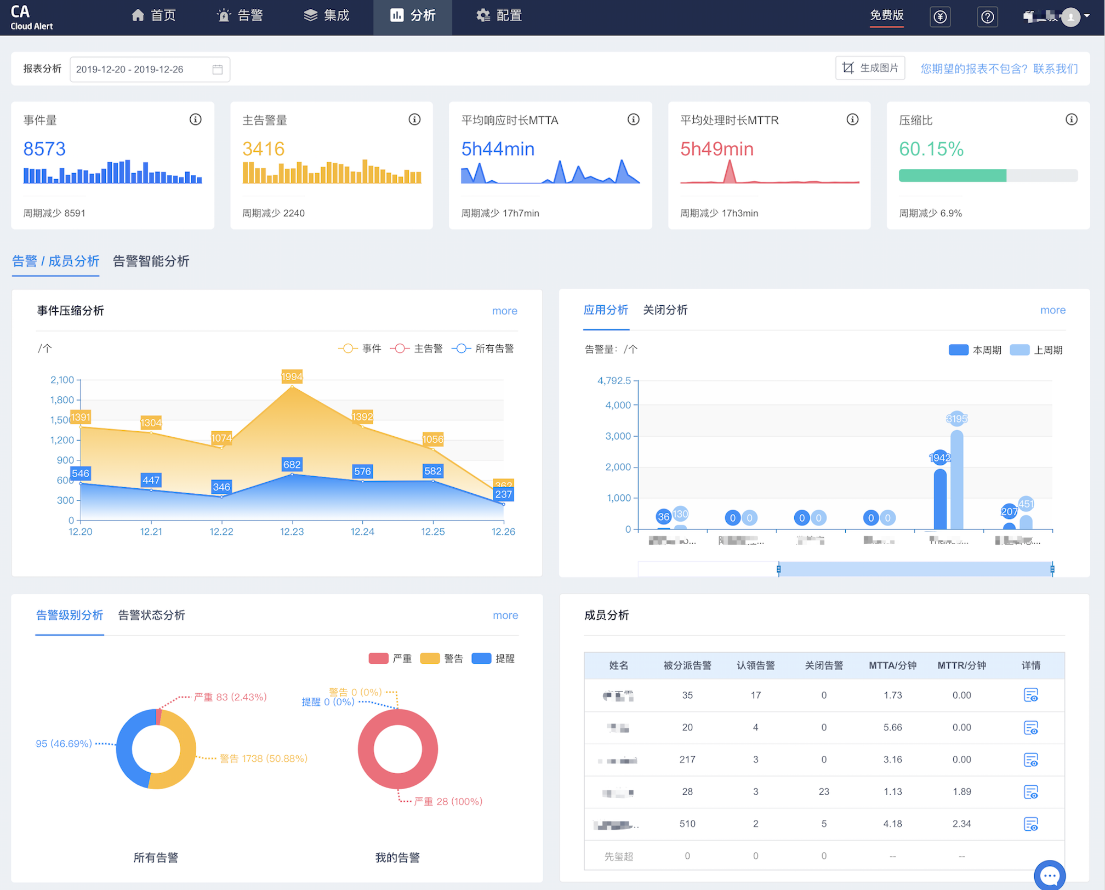
Task: Switch to 告警智能分析 tab
Action: click(x=151, y=261)
